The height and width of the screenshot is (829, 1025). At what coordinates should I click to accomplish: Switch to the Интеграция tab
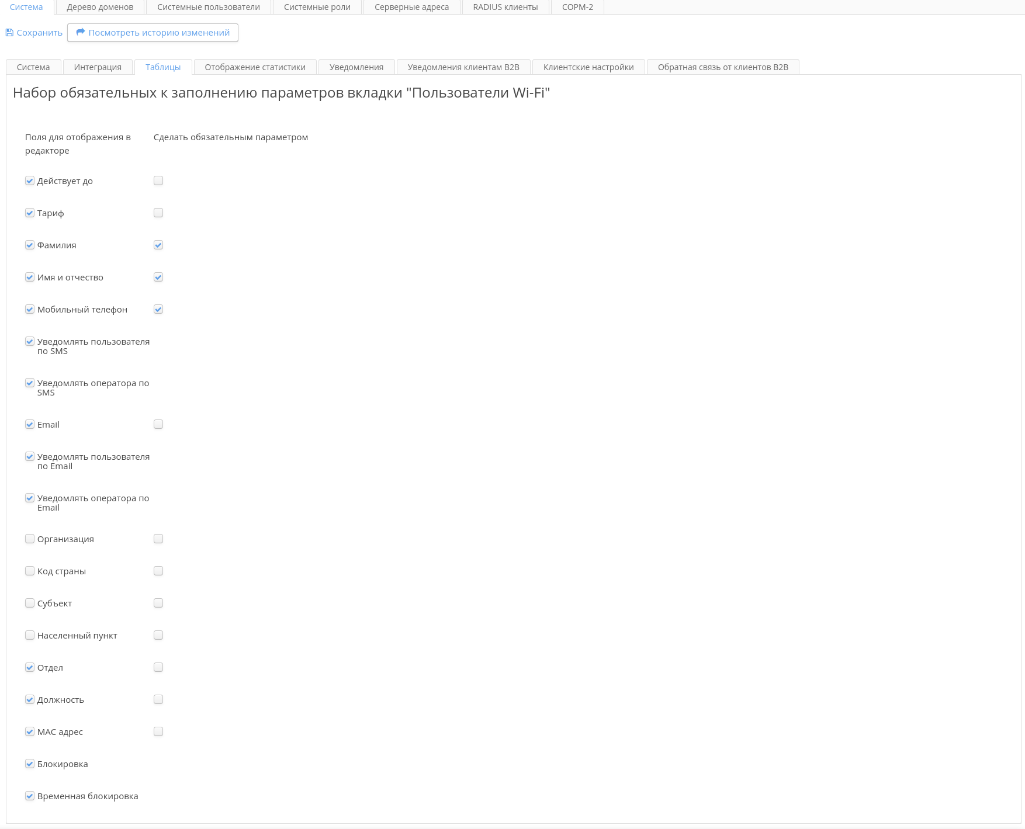98,67
